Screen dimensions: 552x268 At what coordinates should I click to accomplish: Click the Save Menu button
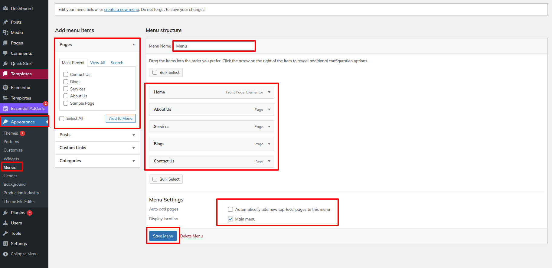(x=163, y=236)
